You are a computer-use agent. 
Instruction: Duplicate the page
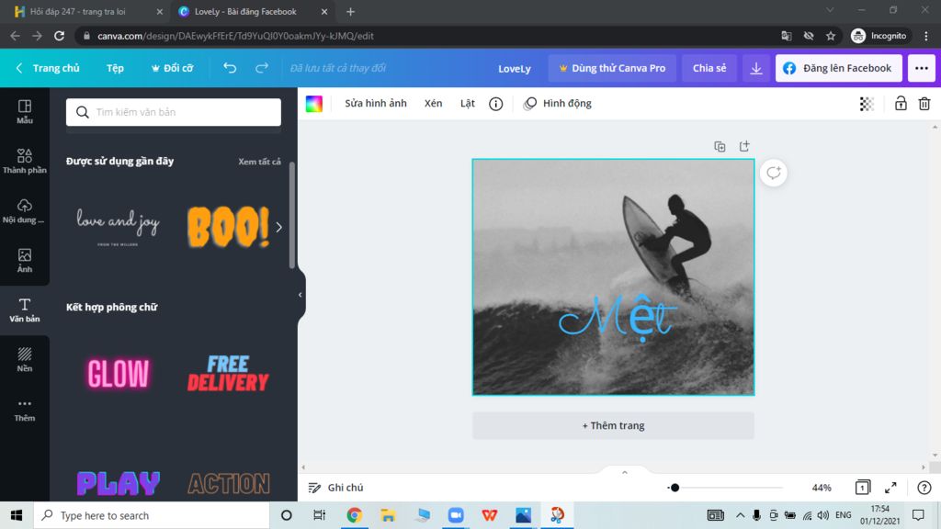720,146
